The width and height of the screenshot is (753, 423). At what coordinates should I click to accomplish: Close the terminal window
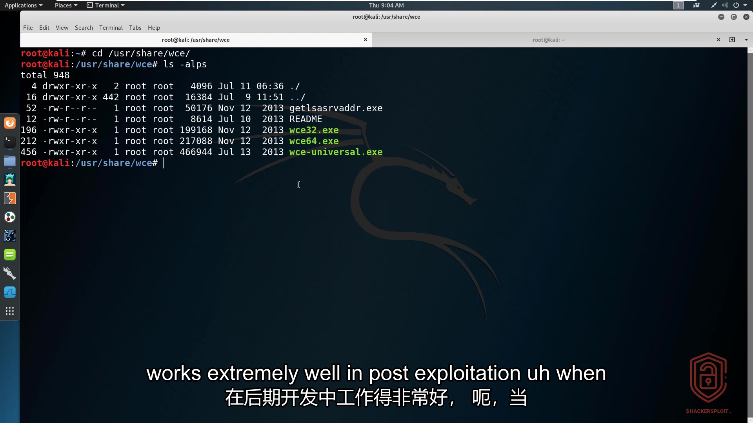[746, 17]
